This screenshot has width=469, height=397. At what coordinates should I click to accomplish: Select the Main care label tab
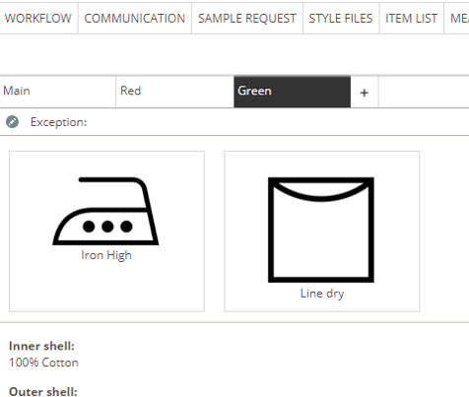coord(58,92)
